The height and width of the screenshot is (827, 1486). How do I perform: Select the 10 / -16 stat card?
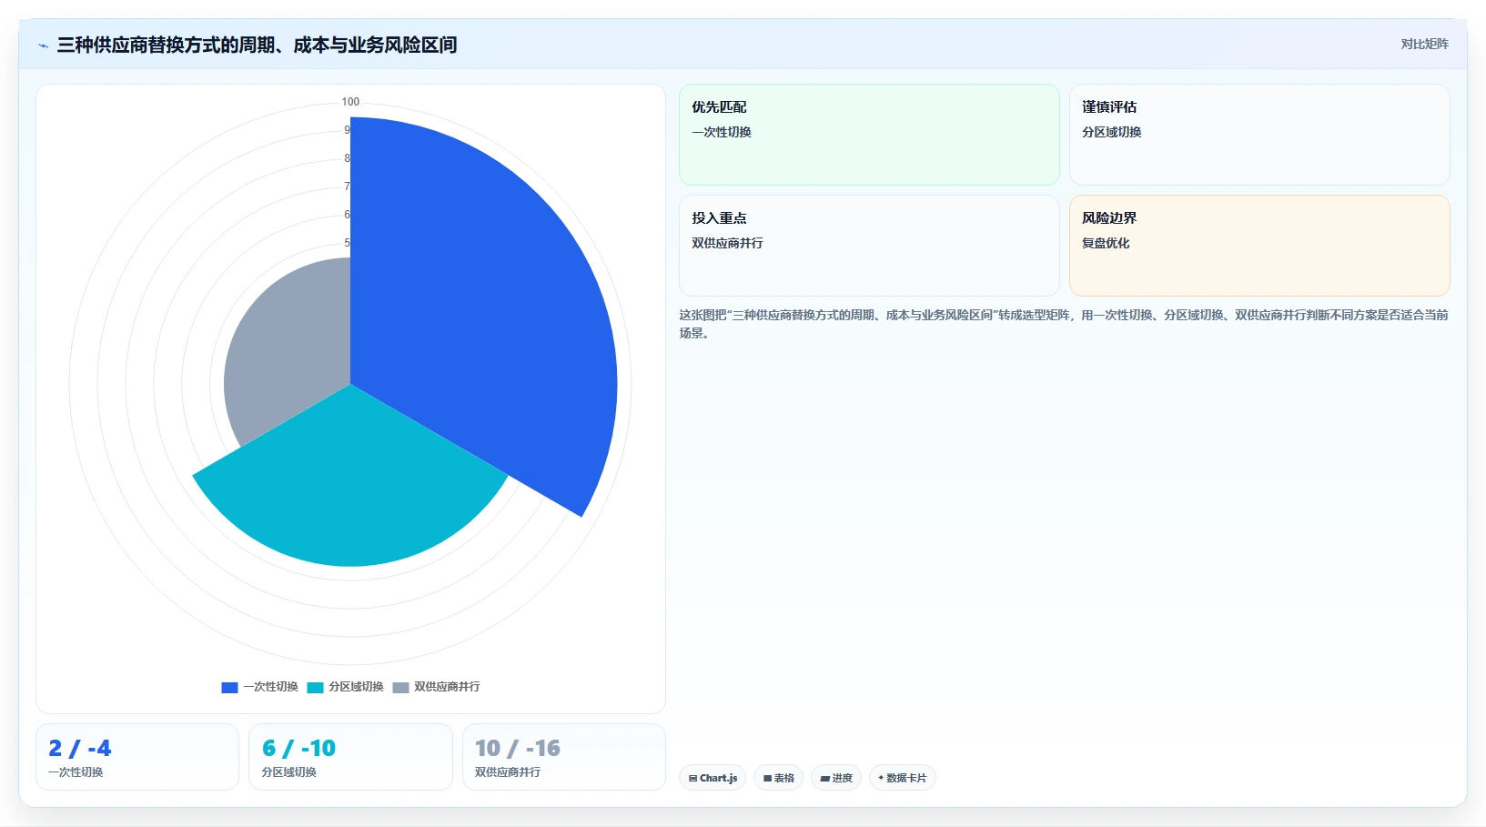click(564, 757)
